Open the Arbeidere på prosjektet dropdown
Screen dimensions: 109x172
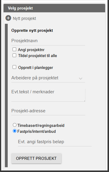click(48, 78)
